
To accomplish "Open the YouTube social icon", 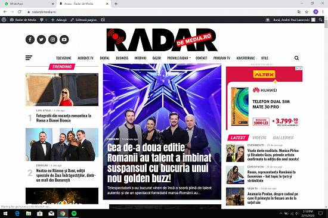I will [x=64, y=39].
